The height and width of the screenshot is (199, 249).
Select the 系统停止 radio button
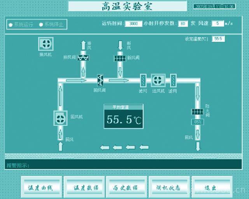tap(40, 24)
